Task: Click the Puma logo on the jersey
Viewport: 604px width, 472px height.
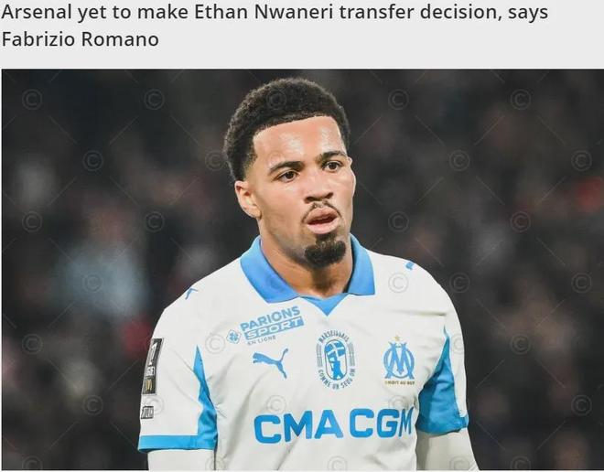Action: (270, 362)
